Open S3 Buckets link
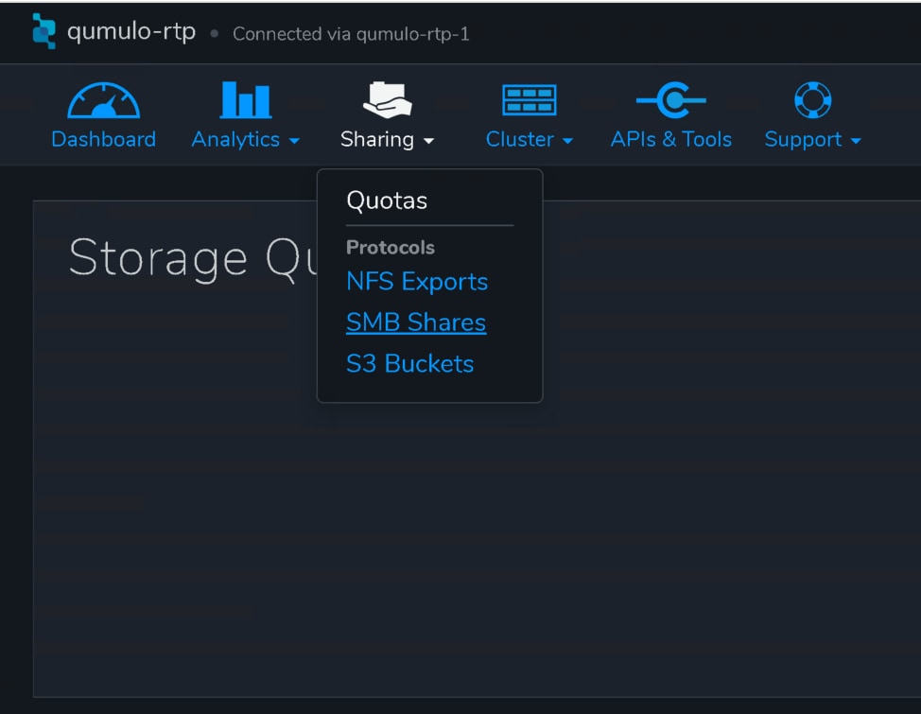This screenshot has width=921, height=714. [x=410, y=364]
